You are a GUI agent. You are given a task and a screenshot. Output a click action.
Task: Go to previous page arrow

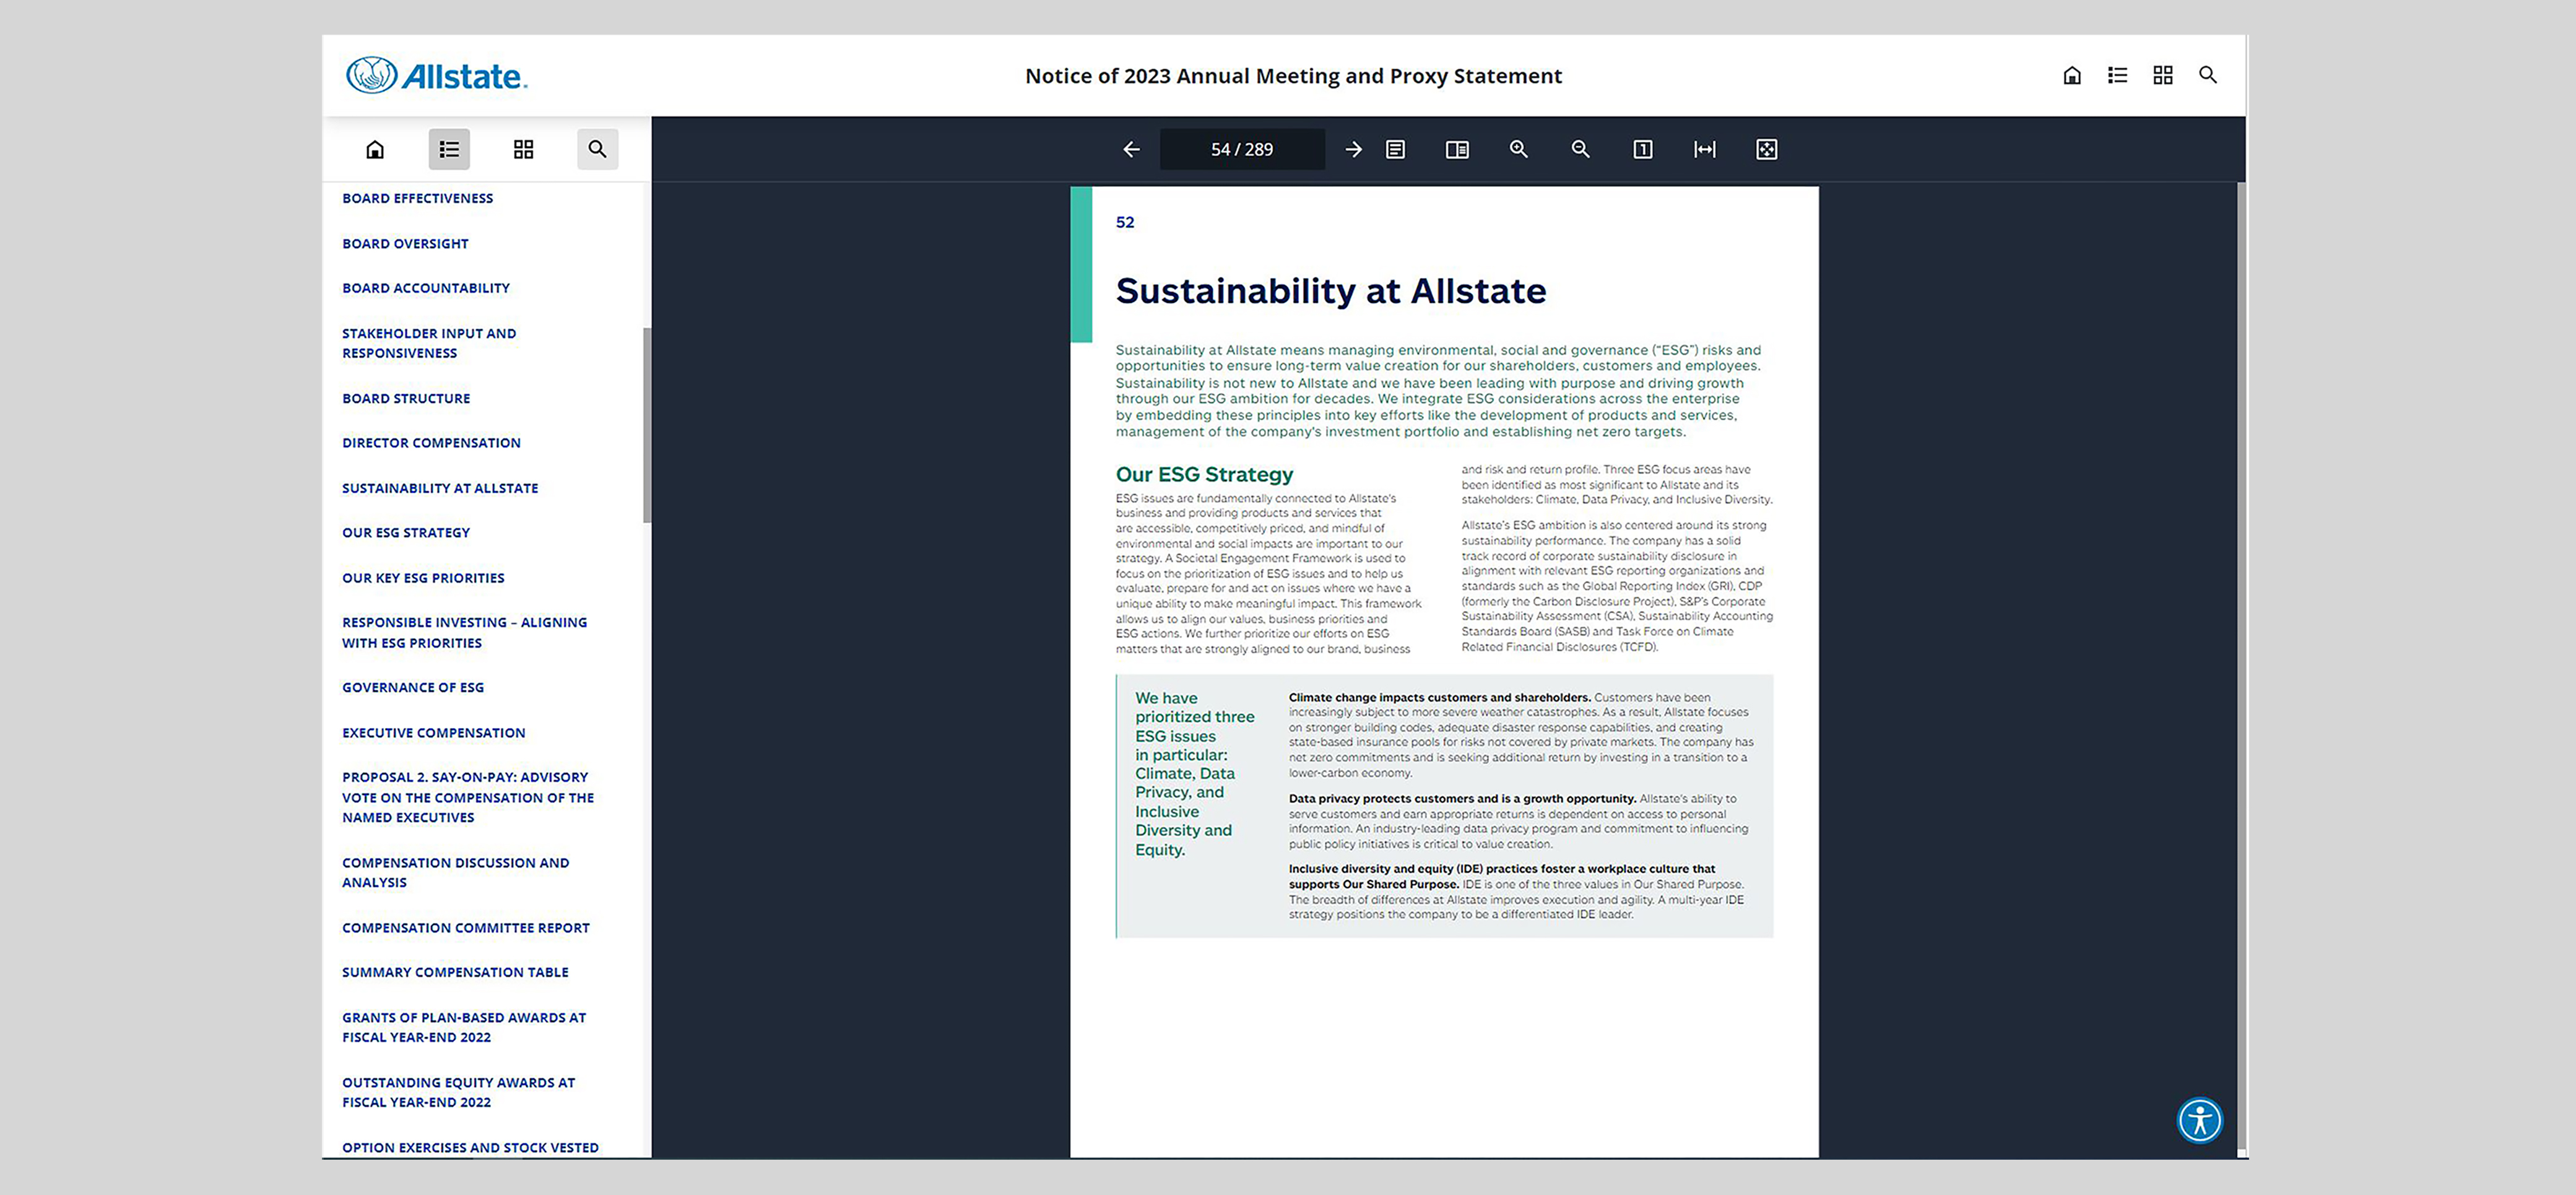click(1131, 149)
